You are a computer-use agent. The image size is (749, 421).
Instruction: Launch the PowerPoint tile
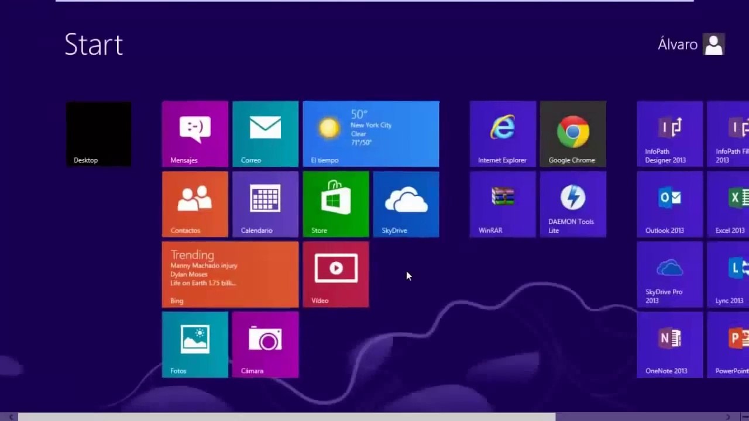(x=728, y=344)
